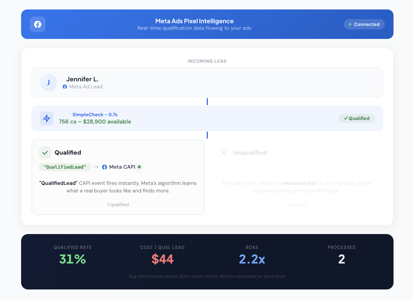Click the "1 qualified" counter
The height and width of the screenshot is (300, 413).
click(x=118, y=205)
